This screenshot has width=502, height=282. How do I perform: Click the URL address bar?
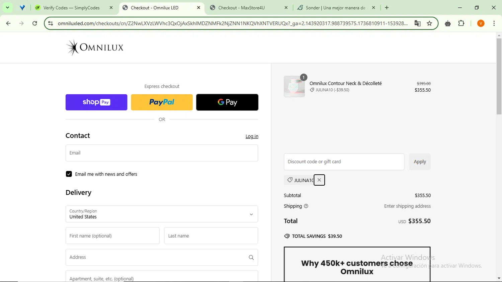(233, 23)
